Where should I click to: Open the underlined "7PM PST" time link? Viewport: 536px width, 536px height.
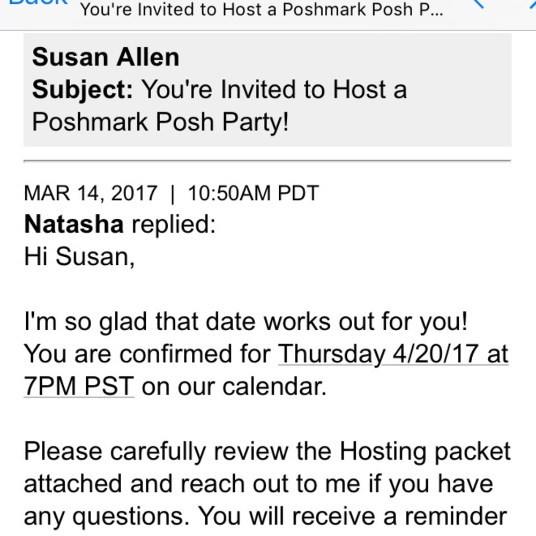coord(79,386)
